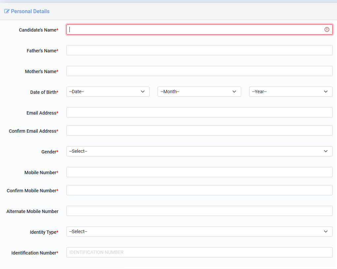The height and width of the screenshot is (269, 337).
Task: Focus the Confirm Mobile Number field
Action: click(199, 190)
